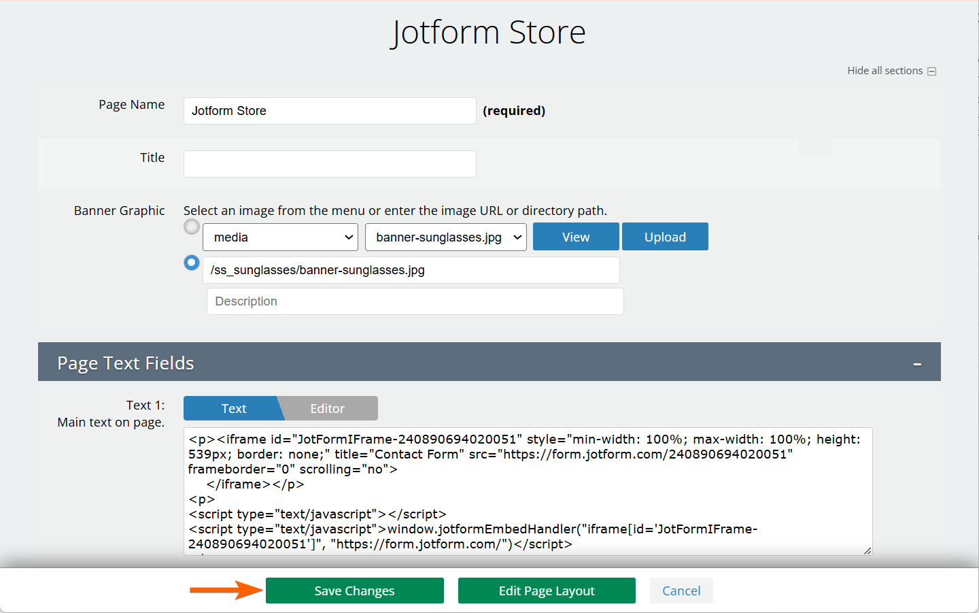Click the Upload button
Viewport: 979px width, 613px height.
tap(665, 237)
